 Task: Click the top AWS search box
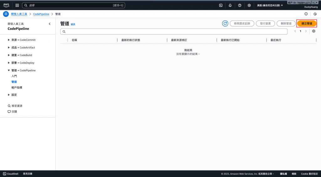tap(73, 5)
